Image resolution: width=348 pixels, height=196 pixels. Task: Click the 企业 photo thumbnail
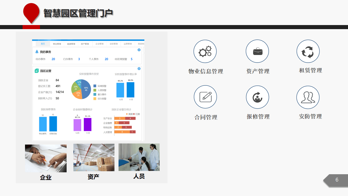click(x=46, y=158)
